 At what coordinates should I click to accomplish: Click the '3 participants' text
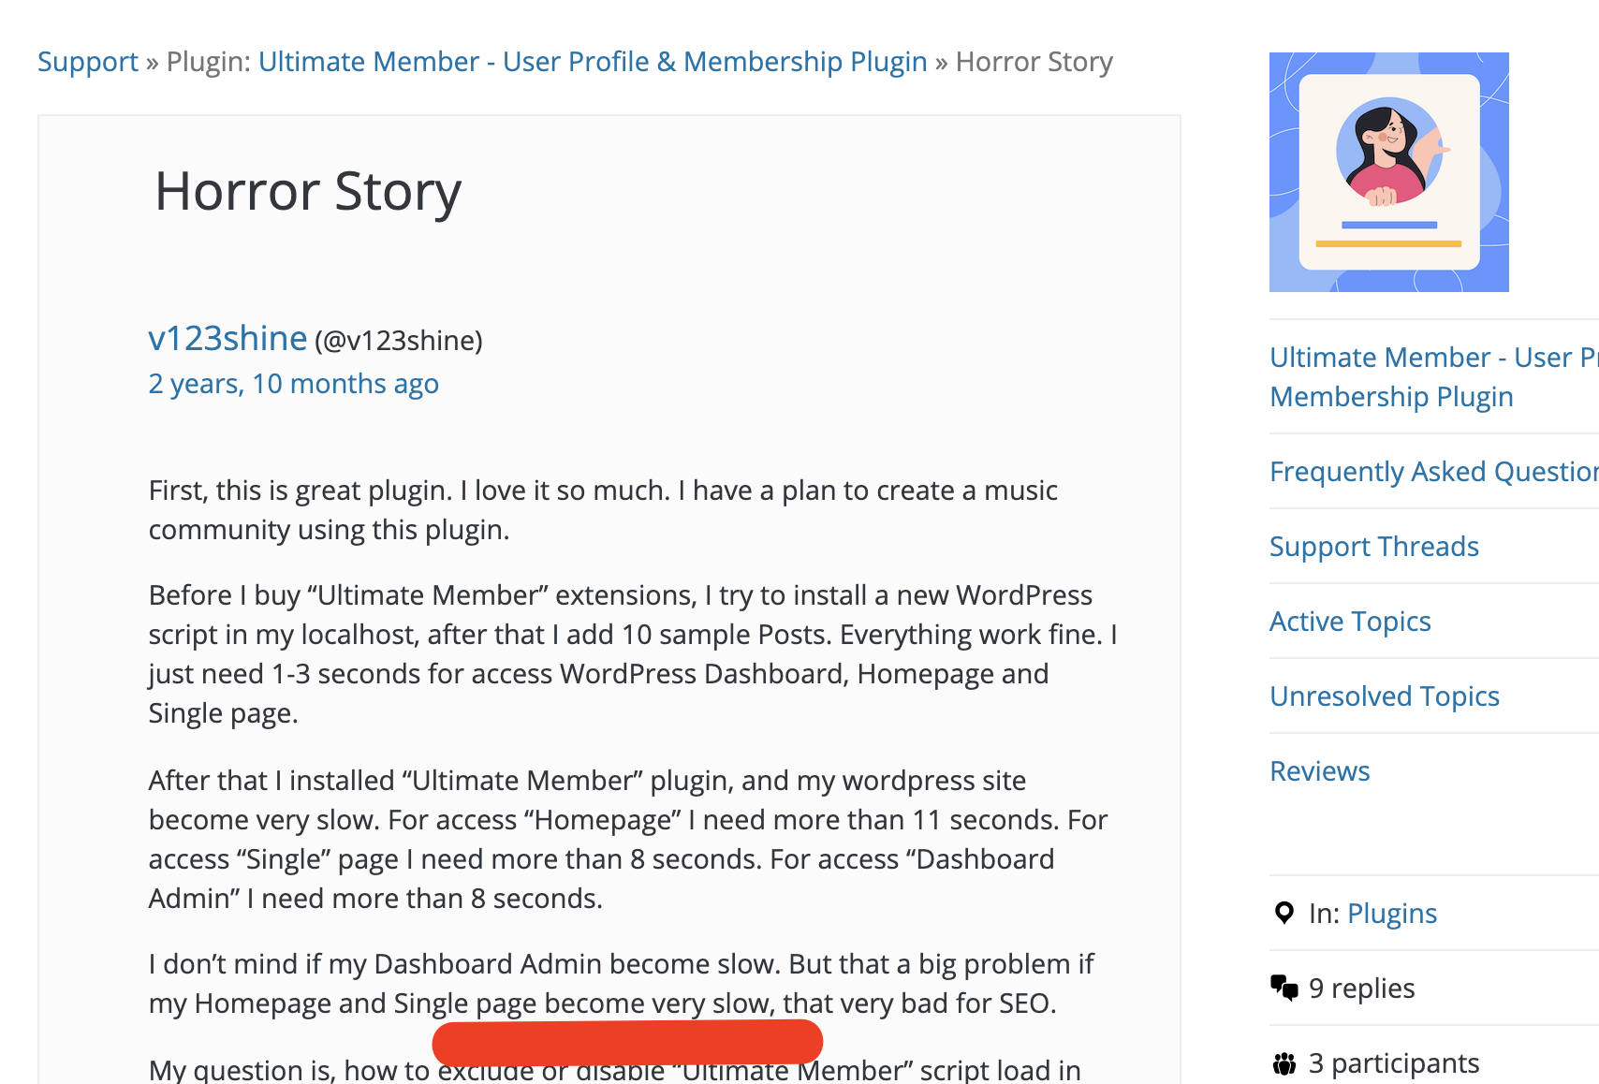pos(1394,1063)
